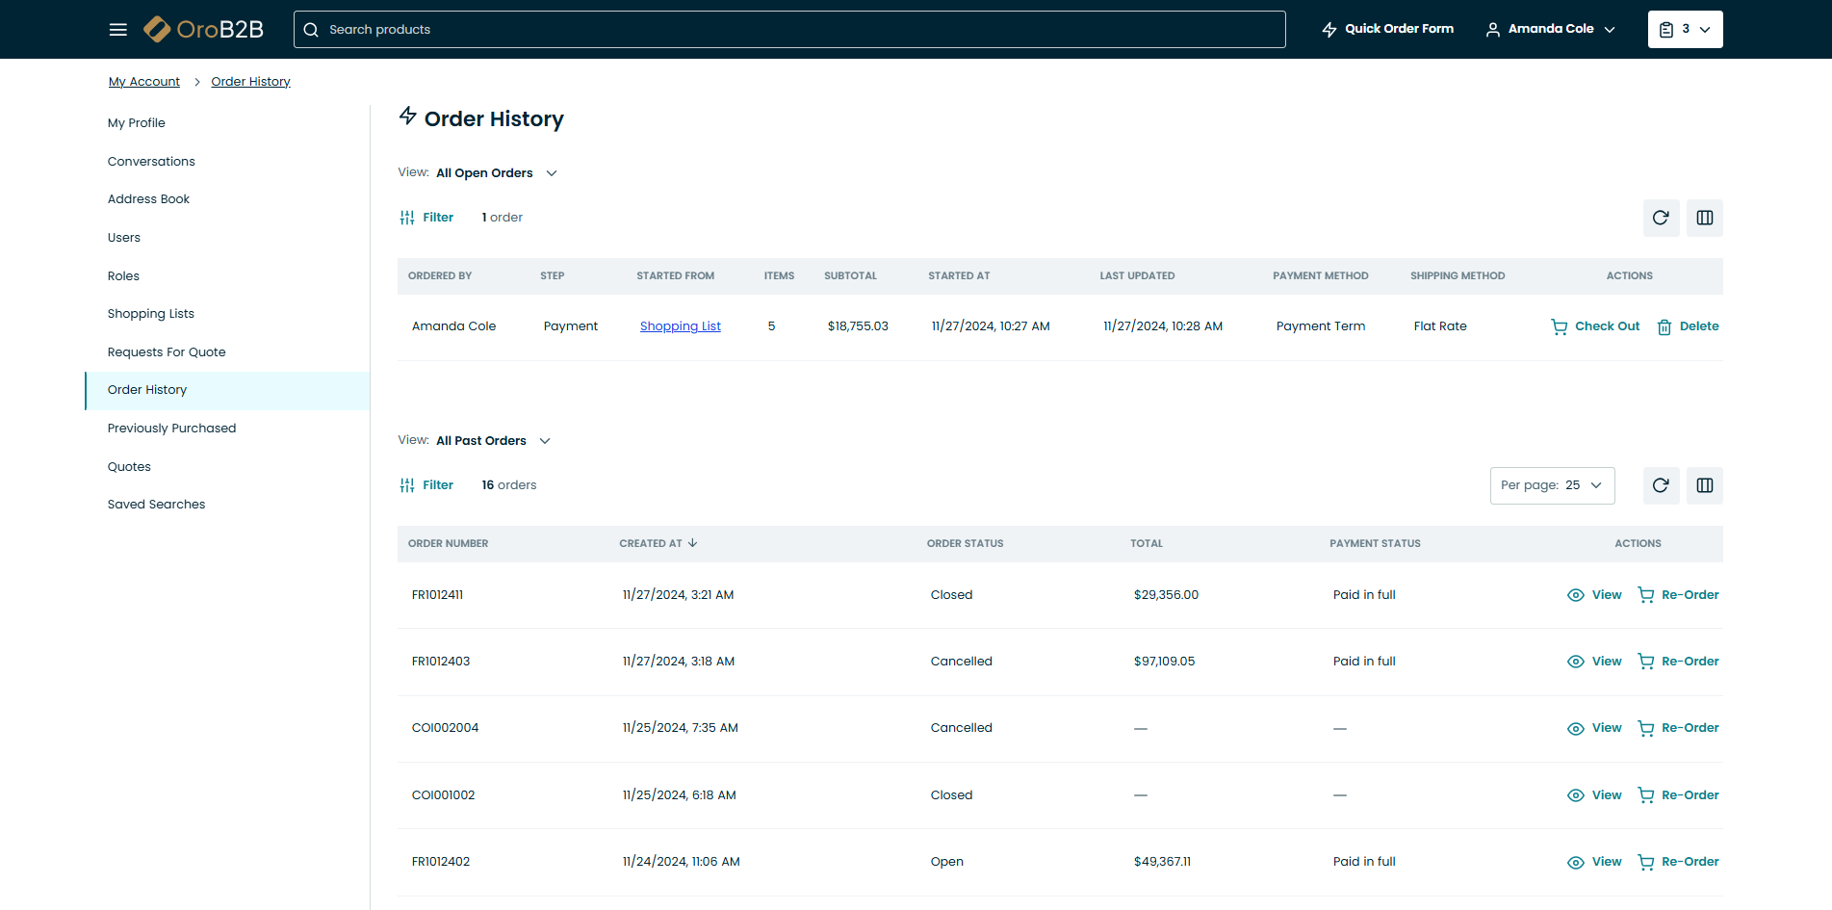Open the Per page dropdown
The height and width of the screenshot is (910, 1832).
[1552, 485]
